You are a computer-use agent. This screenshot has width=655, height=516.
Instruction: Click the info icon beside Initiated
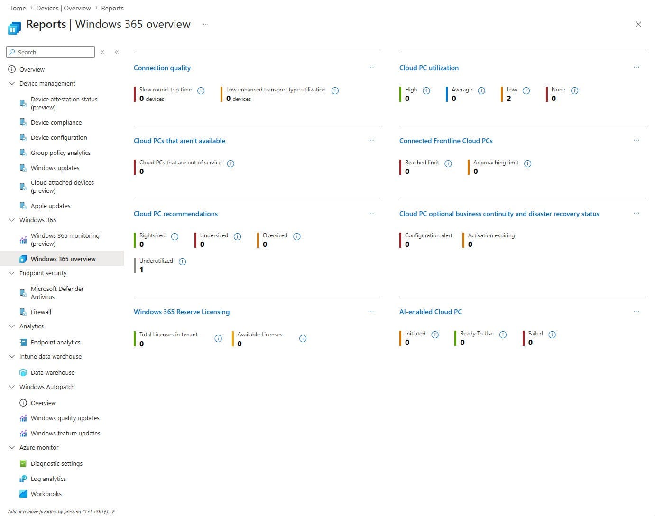[x=435, y=335]
